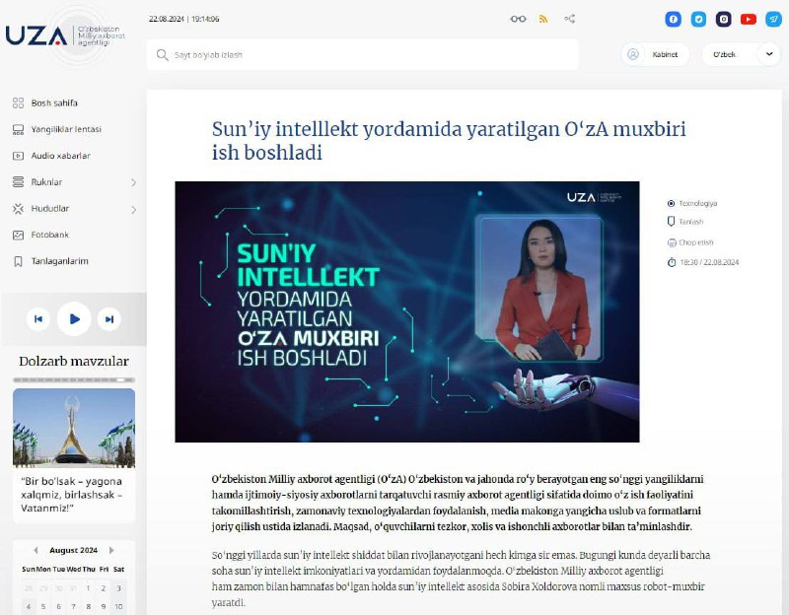Open the Facebook social link

[674, 19]
